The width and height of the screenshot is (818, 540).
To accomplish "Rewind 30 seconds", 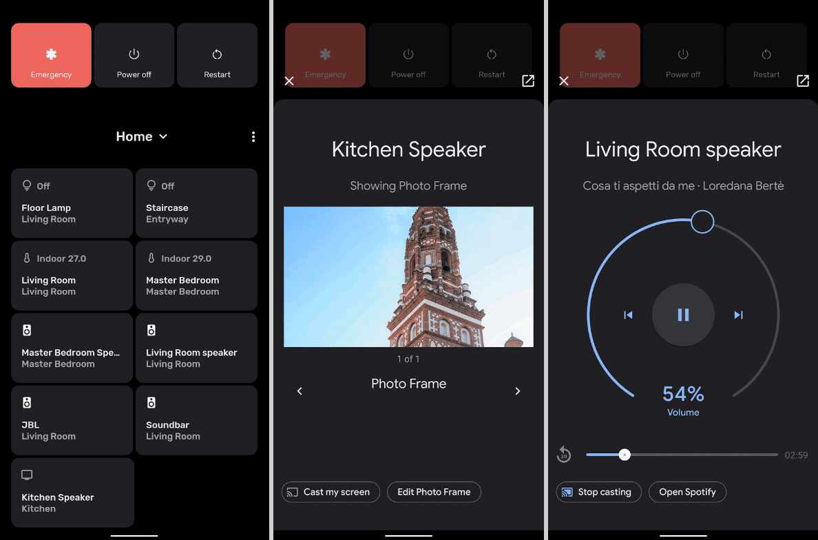I will 564,455.
